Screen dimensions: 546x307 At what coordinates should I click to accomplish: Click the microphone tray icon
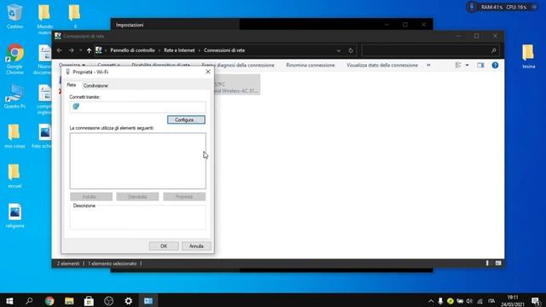point(440,301)
